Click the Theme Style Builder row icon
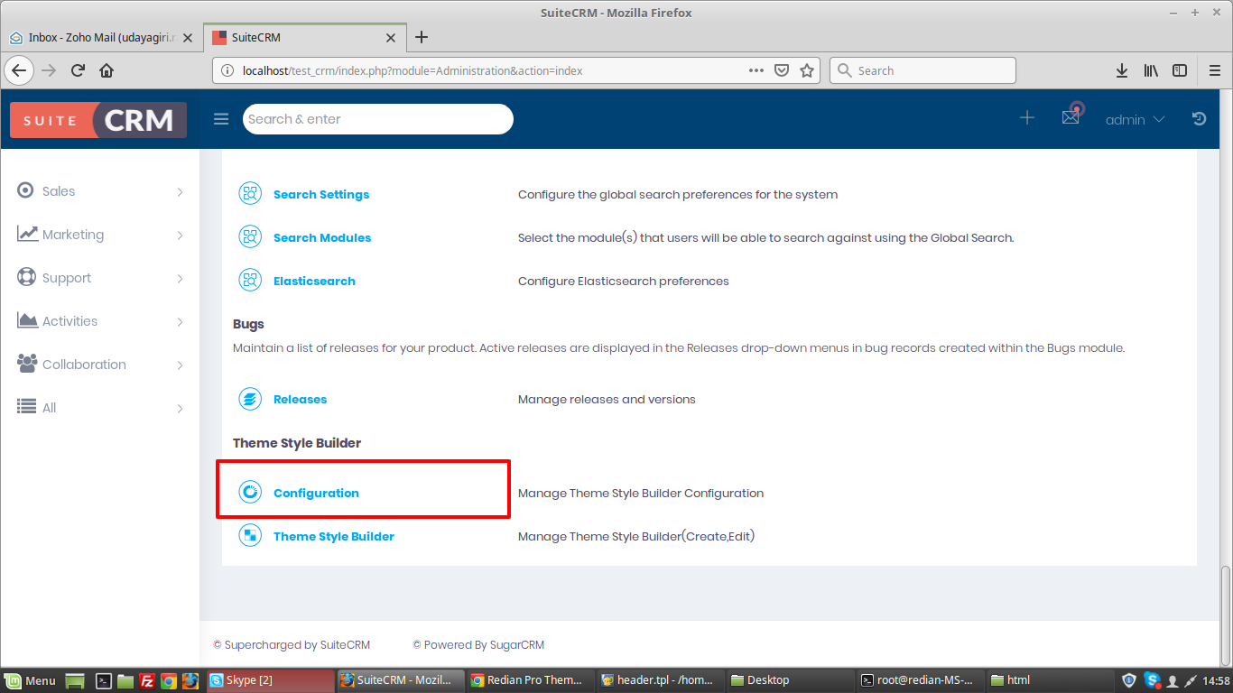The height and width of the screenshot is (693, 1233). [x=249, y=536]
